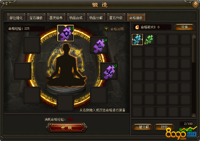
Task: Click the 一键分解 button
Action: click(x=142, y=127)
